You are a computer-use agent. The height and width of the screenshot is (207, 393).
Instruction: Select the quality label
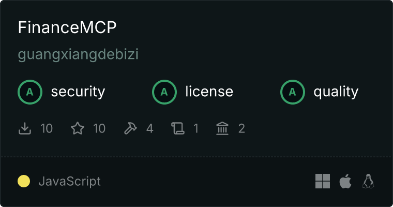click(336, 92)
